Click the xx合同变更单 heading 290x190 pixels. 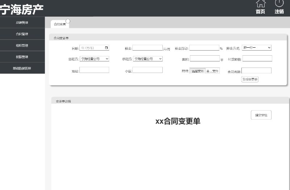[178, 121]
